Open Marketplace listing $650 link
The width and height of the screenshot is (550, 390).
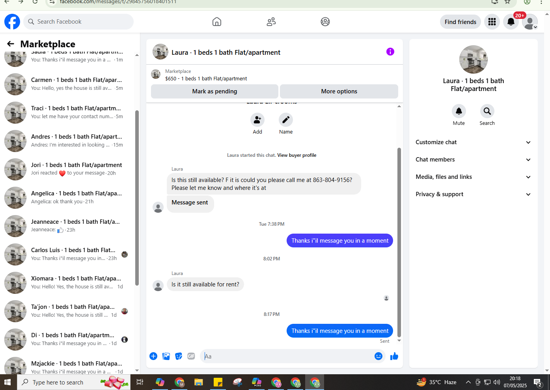click(x=206, y=79)
